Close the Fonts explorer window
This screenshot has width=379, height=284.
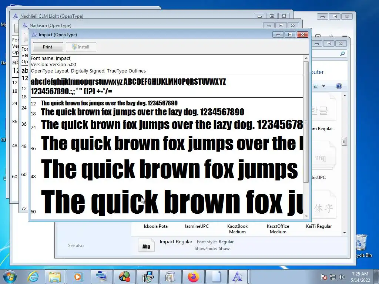[x=341, y=44]
